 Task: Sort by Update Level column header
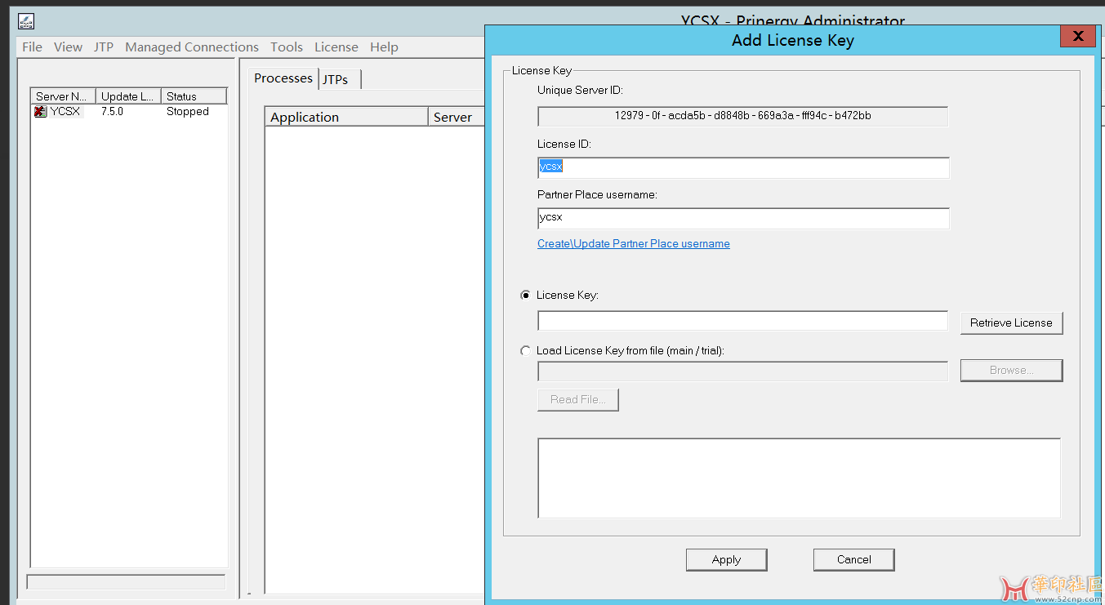pyautogui.click(x=128, y=96)
